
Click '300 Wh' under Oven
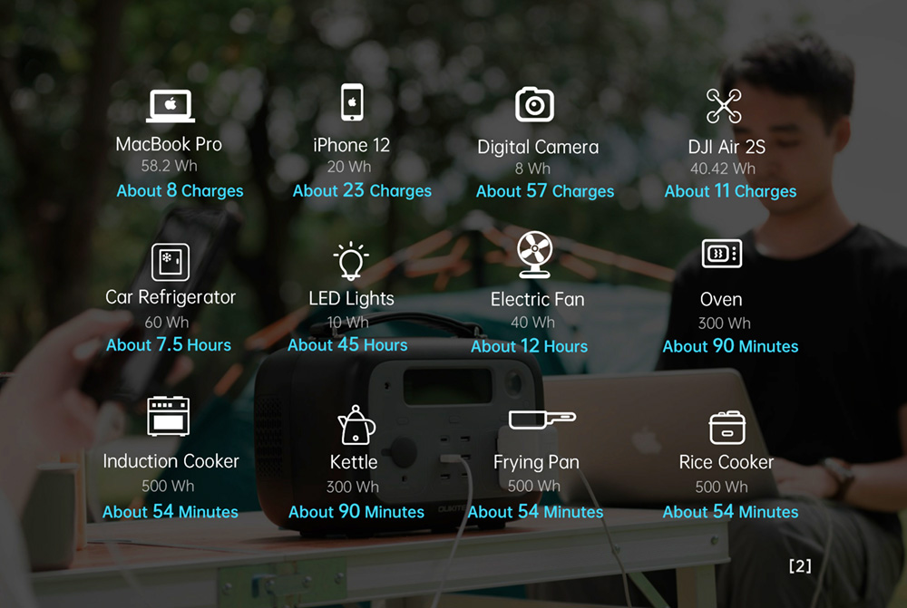tap(724, 323)
